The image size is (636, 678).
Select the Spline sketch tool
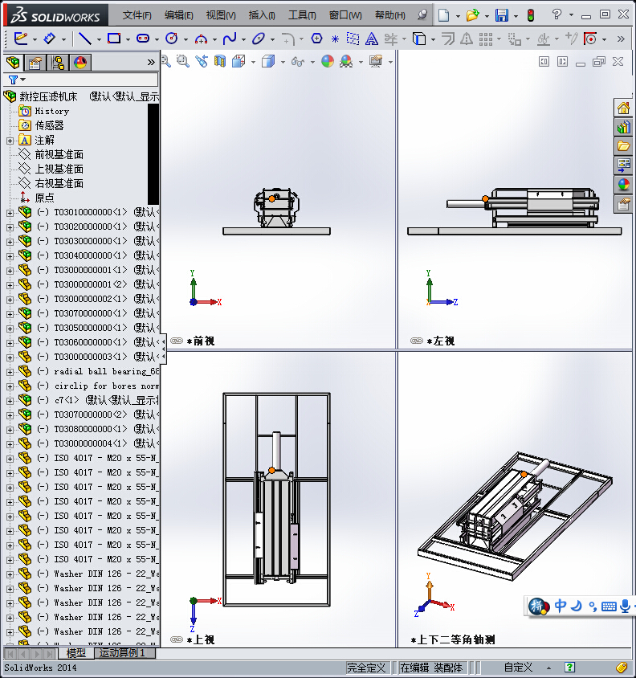point(229,39)
